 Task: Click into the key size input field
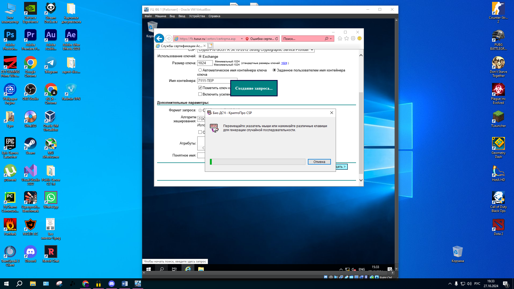(205, 63)
